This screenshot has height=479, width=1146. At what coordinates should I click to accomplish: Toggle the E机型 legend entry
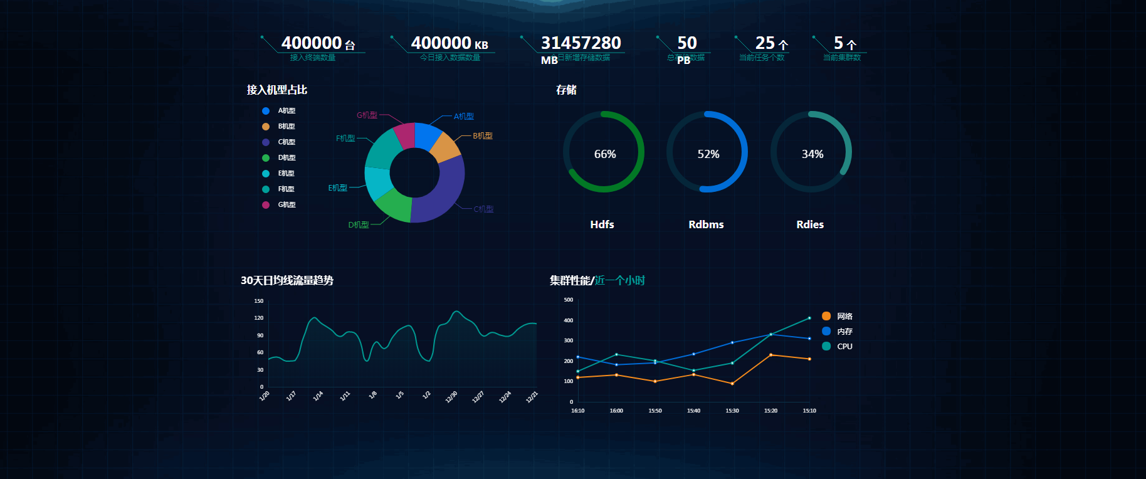279,174
